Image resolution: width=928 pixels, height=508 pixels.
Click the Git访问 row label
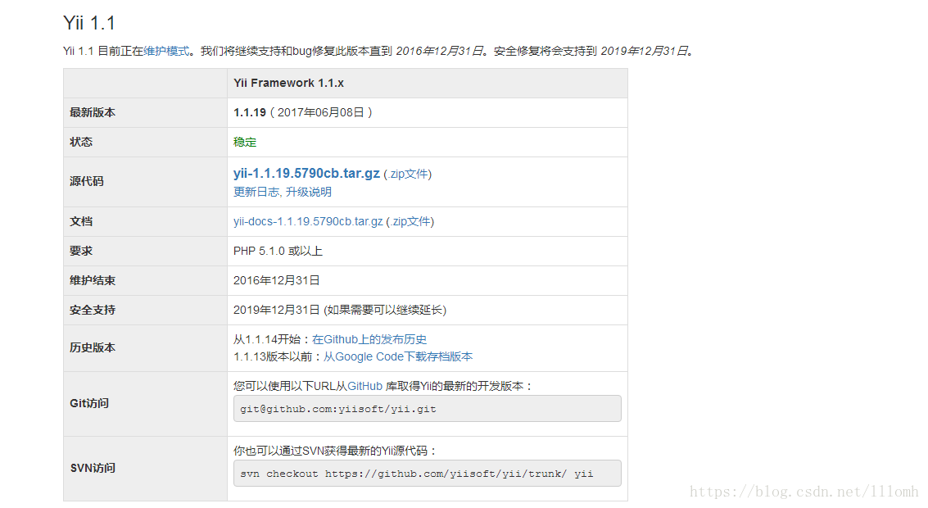click(x=89, y=403)
